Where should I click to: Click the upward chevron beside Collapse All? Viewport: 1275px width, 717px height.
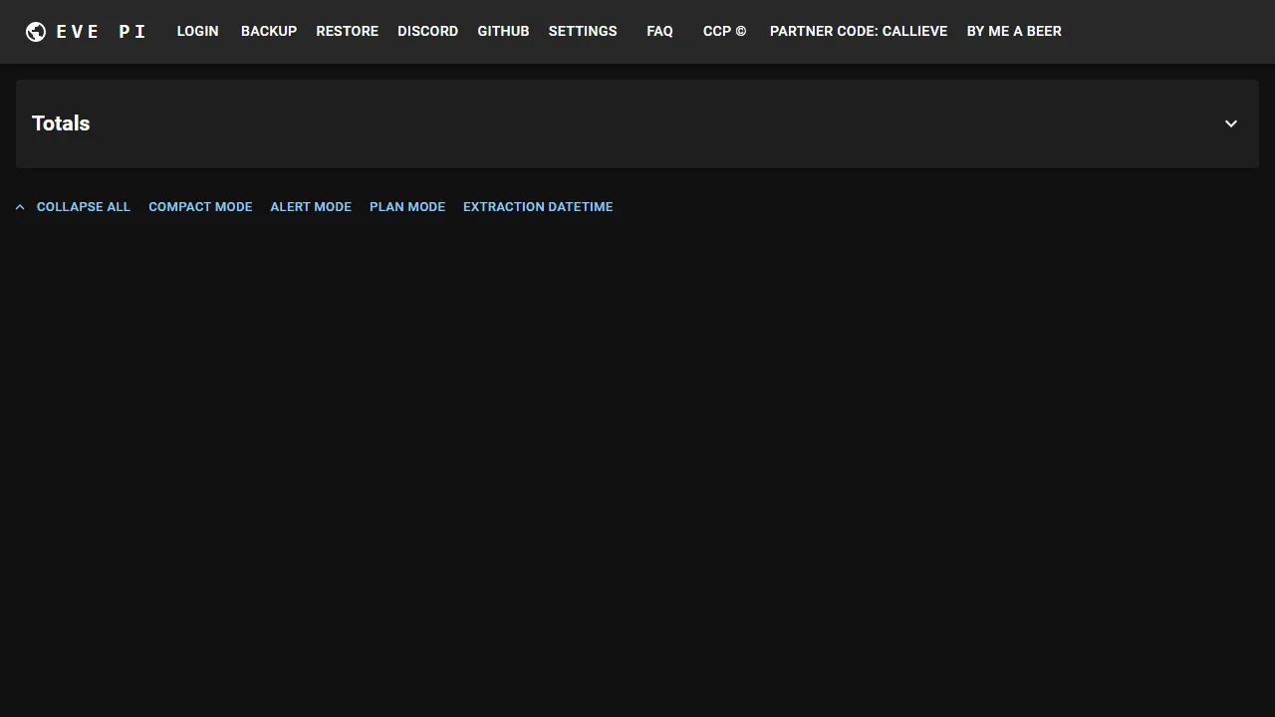click(20, 206)
